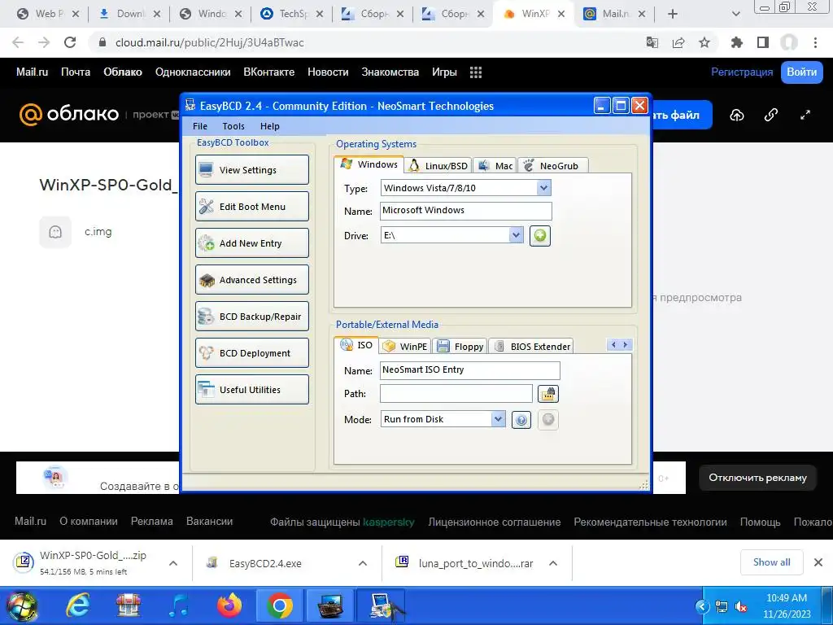Open Internet Explorer from taskbar

[x=77, y=605]
